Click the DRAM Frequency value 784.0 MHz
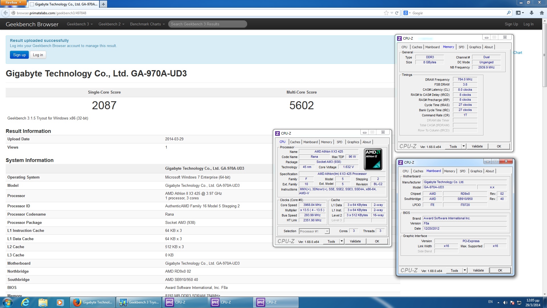Screen dimensions: 547x308 pyautogui.click(x=465, y=80)
